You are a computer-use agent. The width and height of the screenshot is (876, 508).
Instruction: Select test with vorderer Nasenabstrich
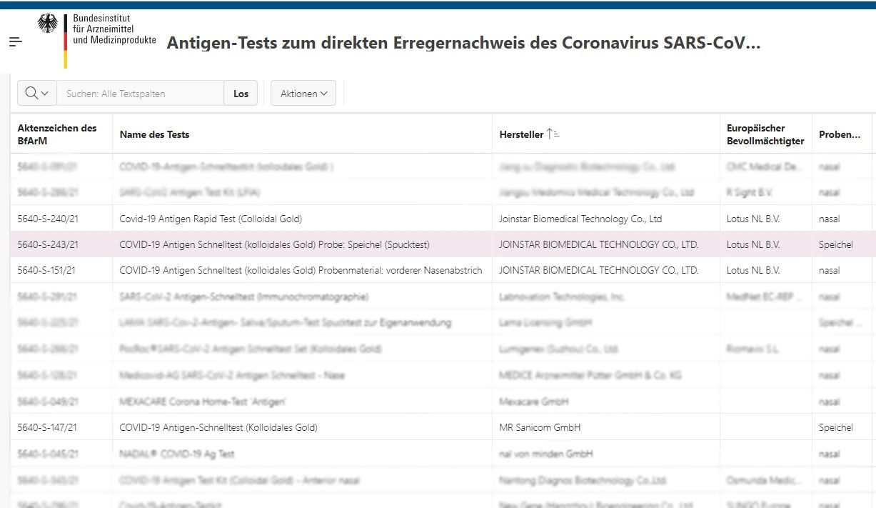click(x=300, y=270)
